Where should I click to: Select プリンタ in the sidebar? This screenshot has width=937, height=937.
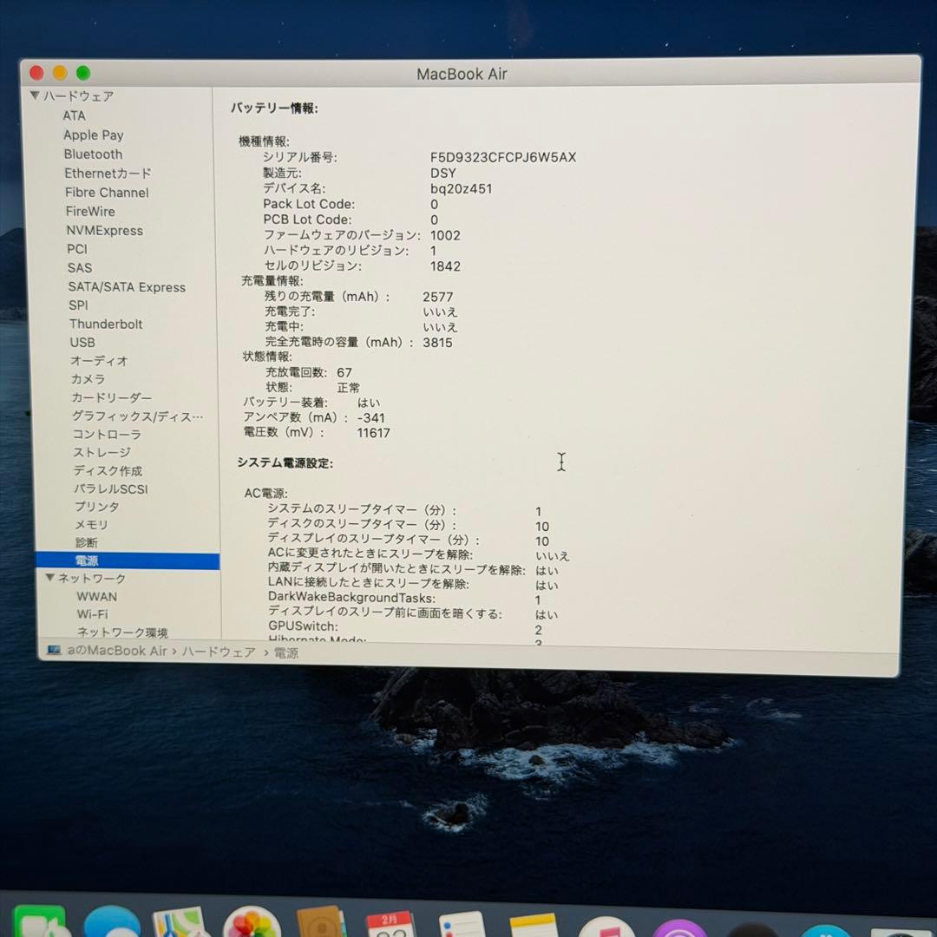(x=97, y=507)
